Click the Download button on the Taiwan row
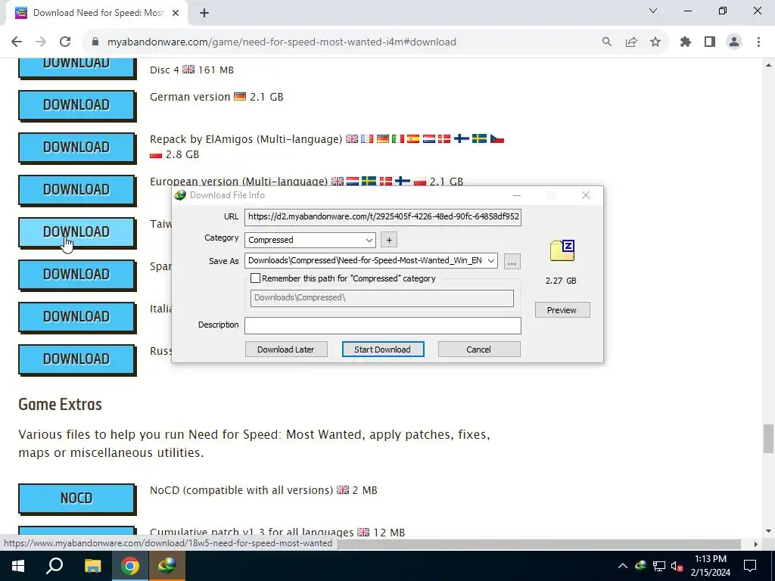775x581 pixels. pyautogui.click(x=76, y=232)
